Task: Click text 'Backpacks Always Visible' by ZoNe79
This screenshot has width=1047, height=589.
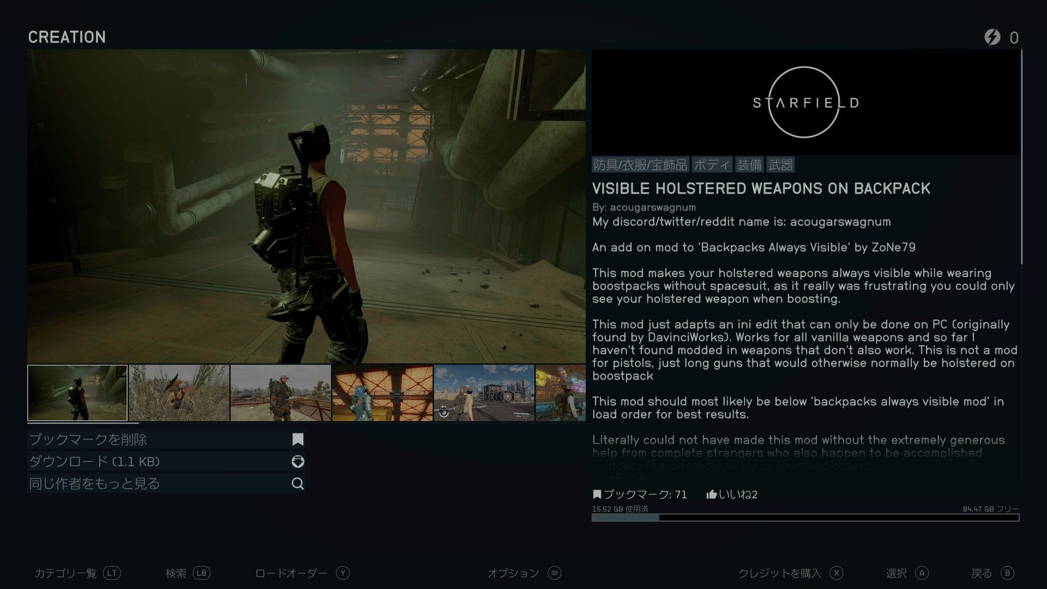Action: (x=807, y=248)
